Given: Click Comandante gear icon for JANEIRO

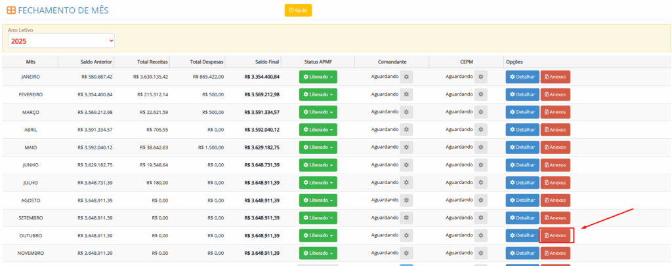Looking at the screenshot, I should point(406,77).
